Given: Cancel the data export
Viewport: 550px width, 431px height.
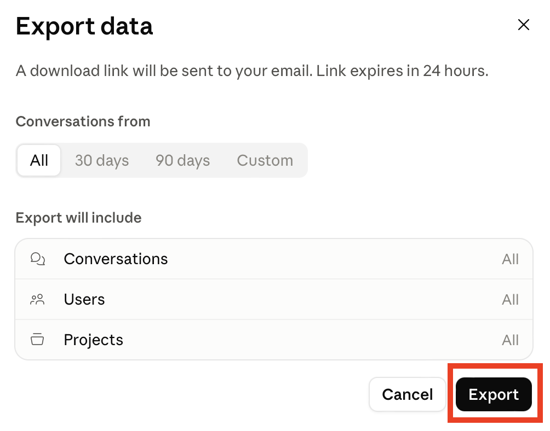Looking at the screenshot, I should point(407,394).
